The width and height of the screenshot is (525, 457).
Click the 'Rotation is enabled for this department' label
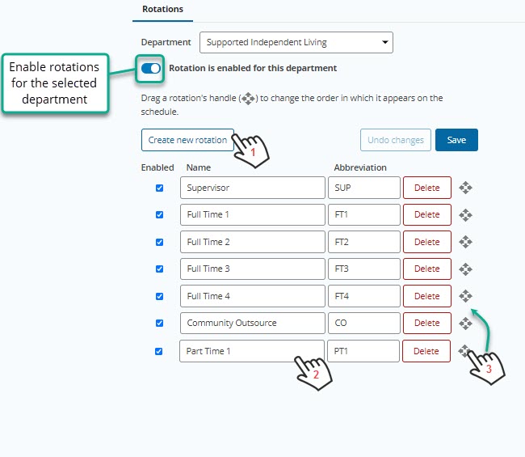[x=253, y=68]
